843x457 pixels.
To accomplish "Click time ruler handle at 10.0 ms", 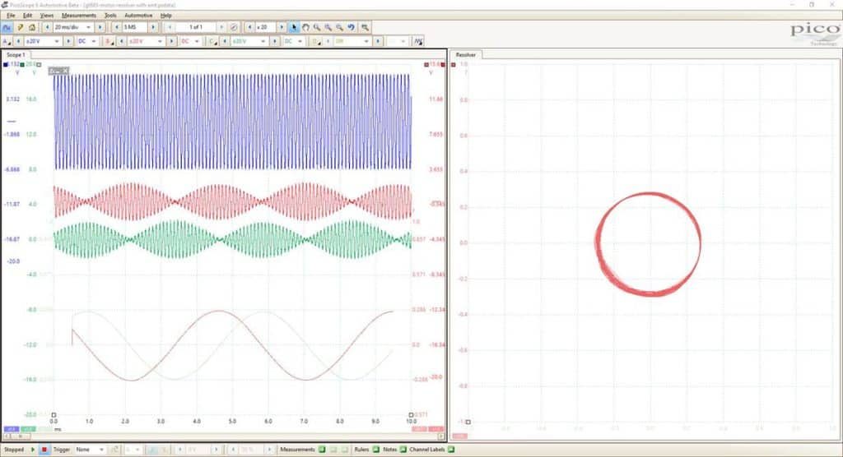I will pyautogui.click(x=411, y=414).
